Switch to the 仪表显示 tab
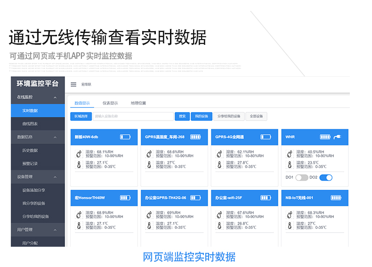 [110, 103]
